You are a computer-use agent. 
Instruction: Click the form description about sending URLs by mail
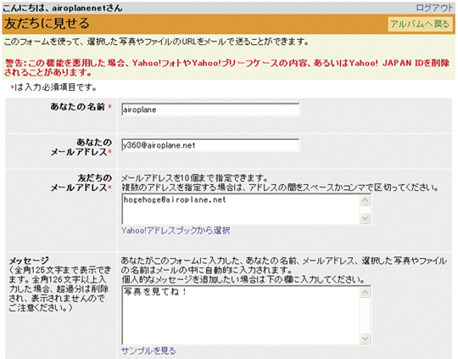[157, 42]
